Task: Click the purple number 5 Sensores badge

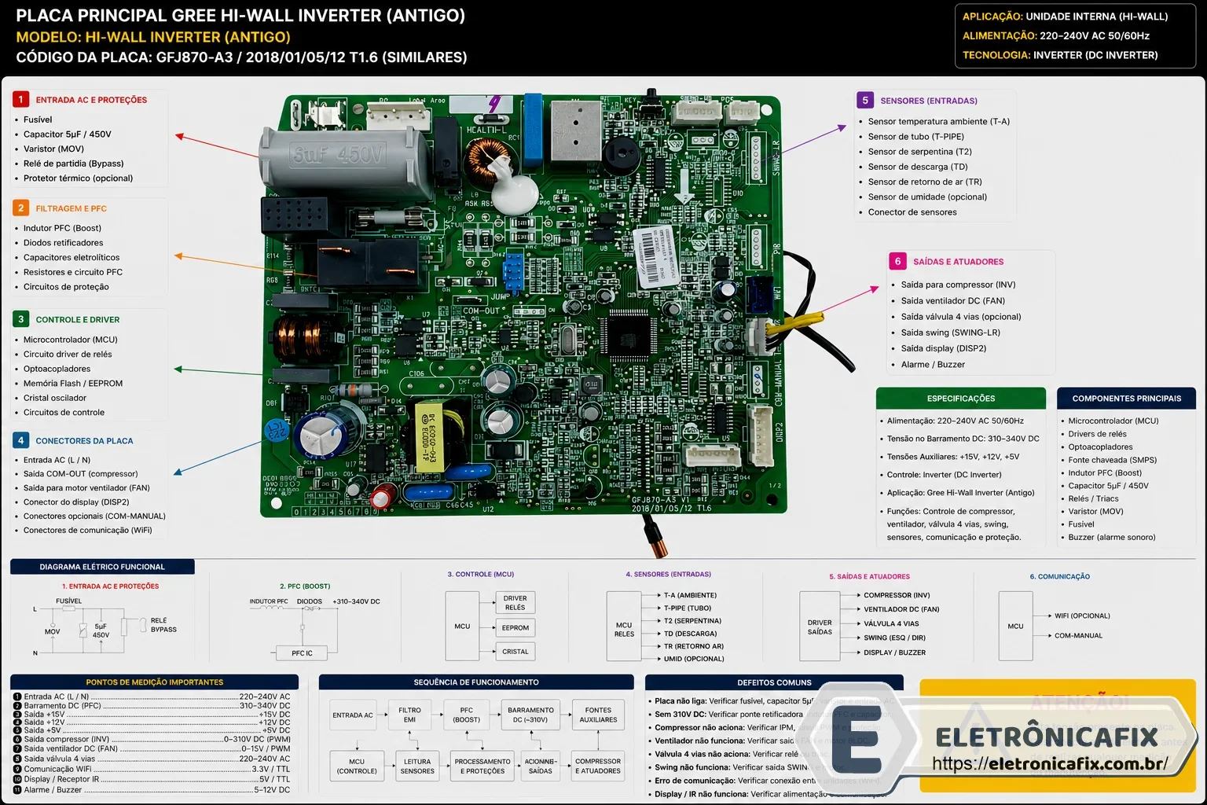Action: pyautogui.click(x=865, y=101)
